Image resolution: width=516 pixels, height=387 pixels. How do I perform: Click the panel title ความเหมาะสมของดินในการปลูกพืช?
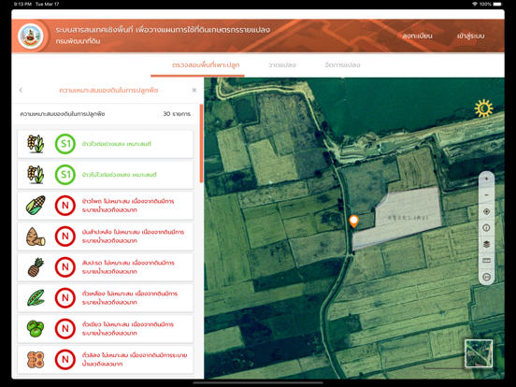tap(108, 90)
